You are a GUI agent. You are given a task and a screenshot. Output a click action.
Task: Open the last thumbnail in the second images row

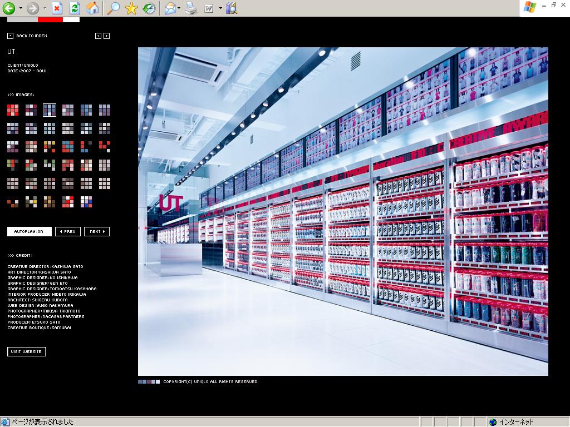click(x=105, y=128)
